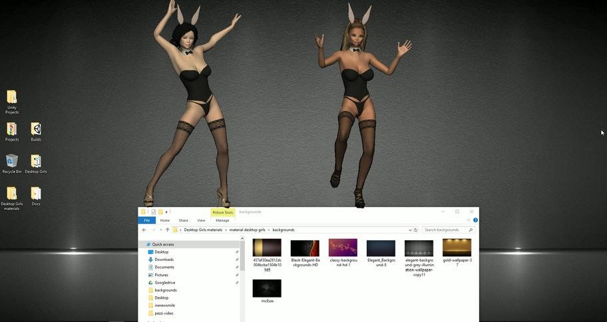Open quick access toolbar customize dropdown
The height and width of the screenshot is (322, 607).
166,212
